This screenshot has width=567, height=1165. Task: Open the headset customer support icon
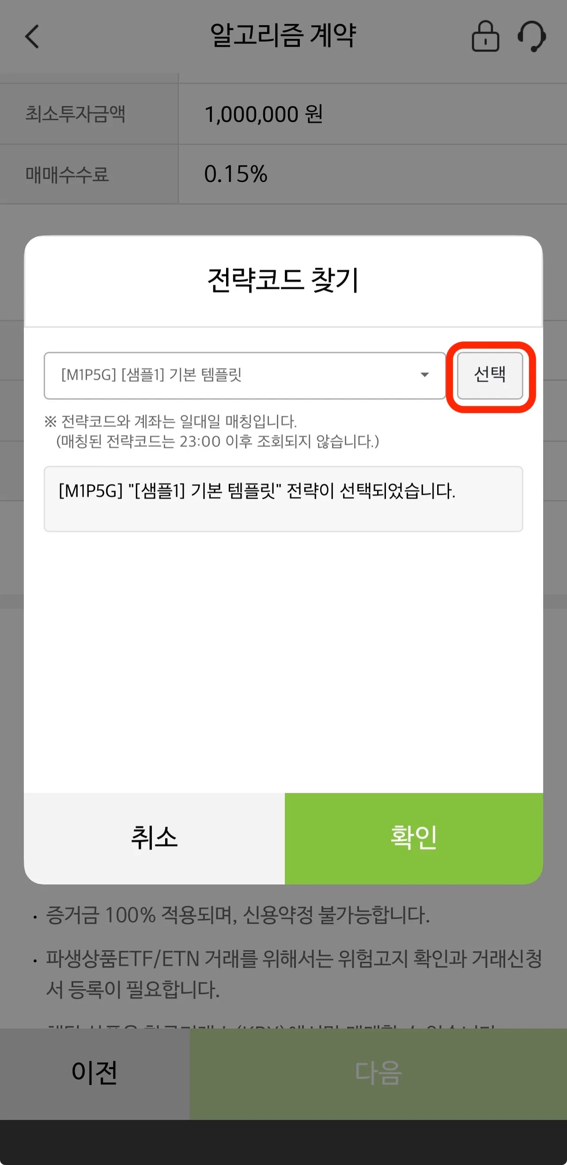tap(532, 36)
